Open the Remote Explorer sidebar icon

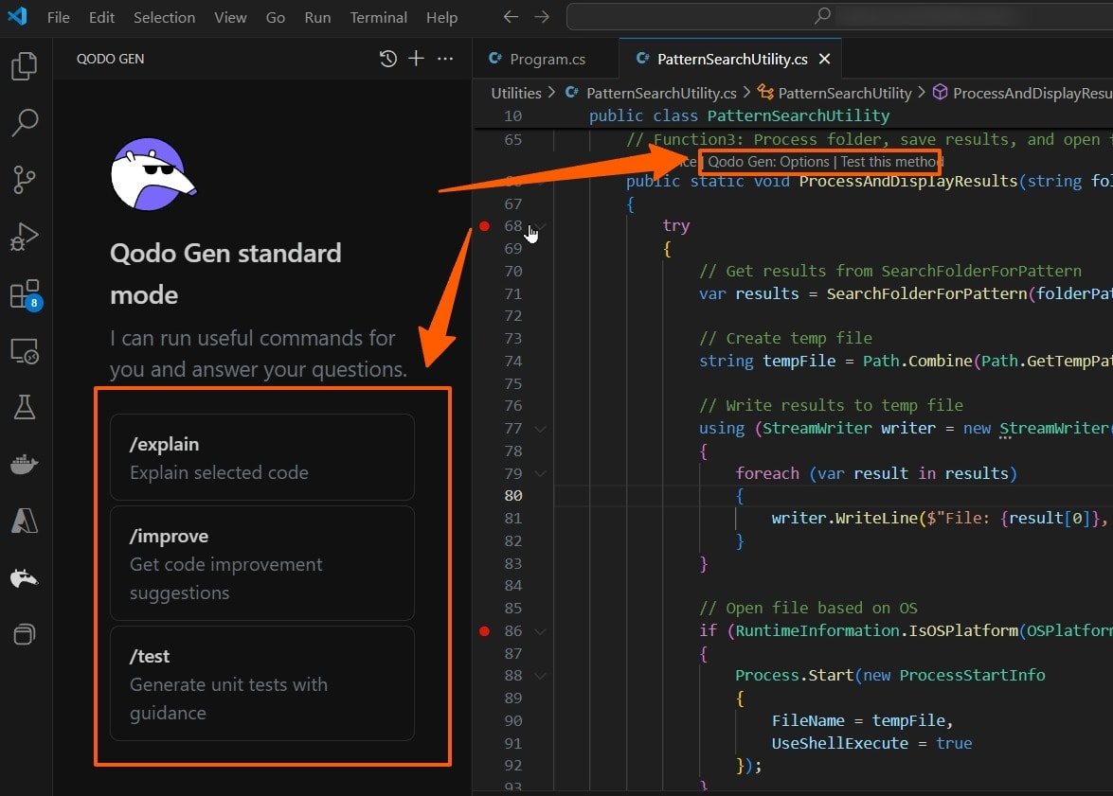click(x=25, y=350)
